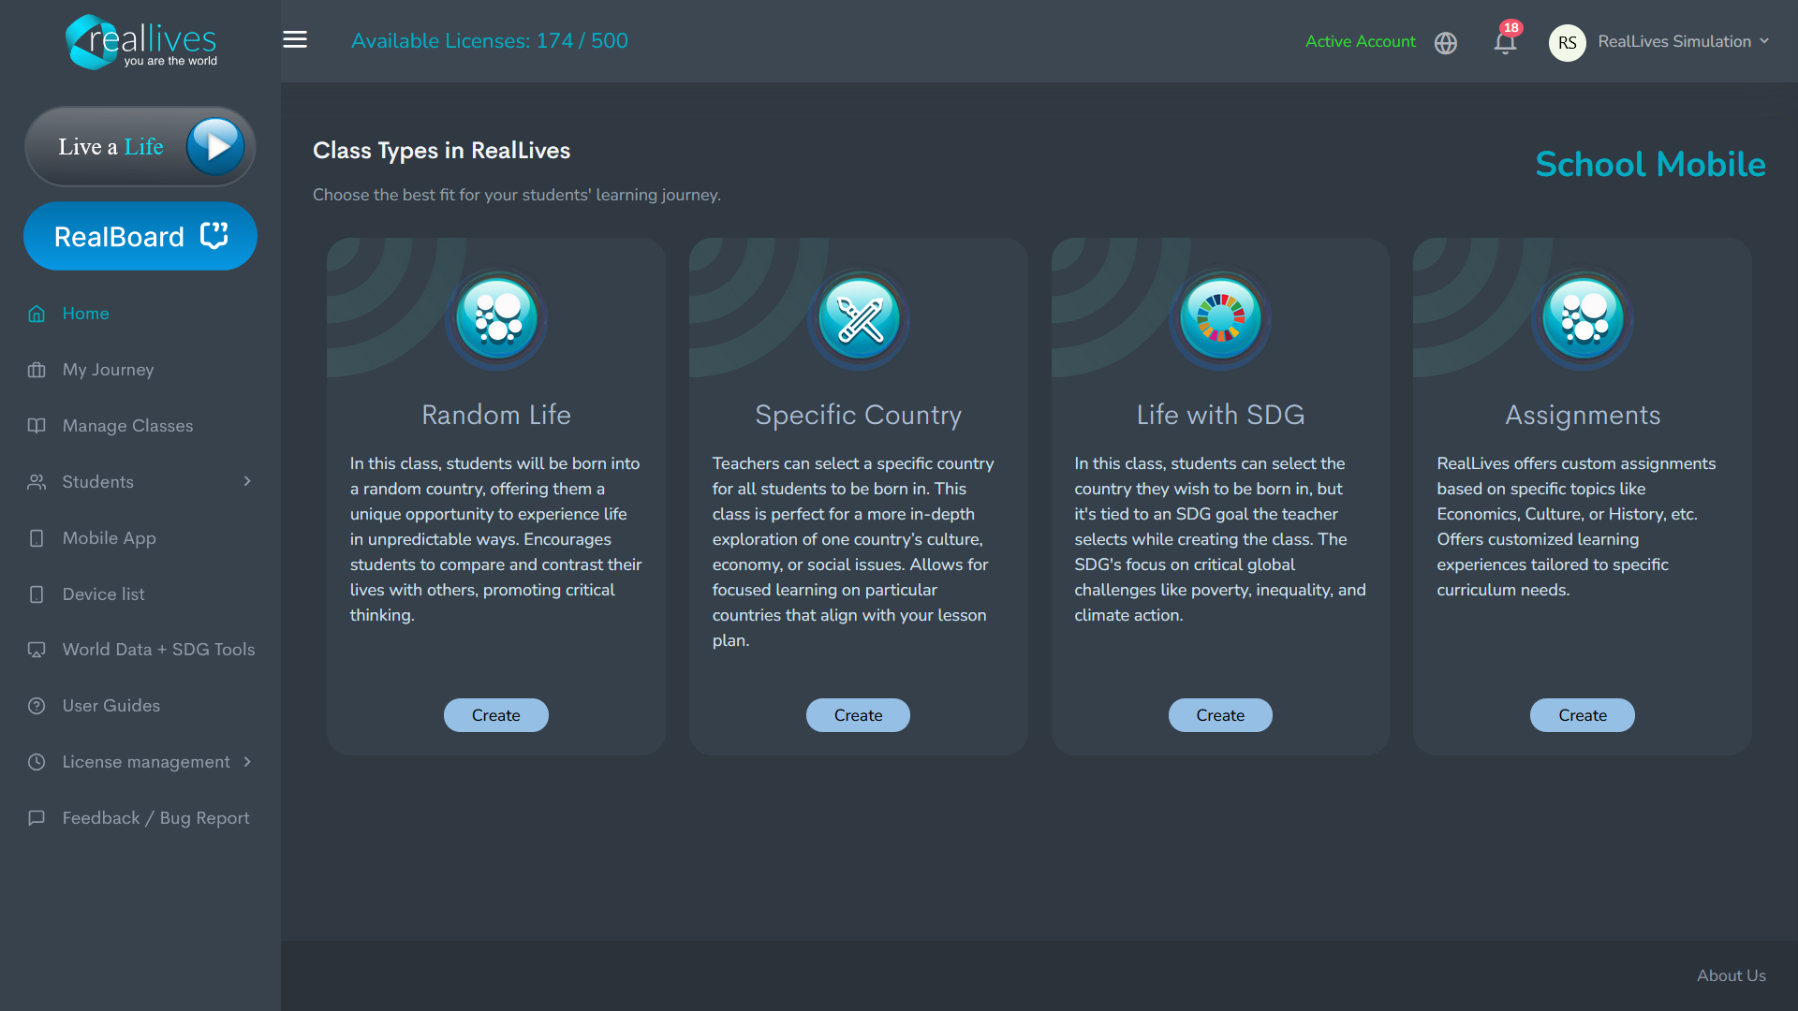This screenshot has height=1011, width=1798.
Task: Click the Random Life card icon
Action: (496, 319)
